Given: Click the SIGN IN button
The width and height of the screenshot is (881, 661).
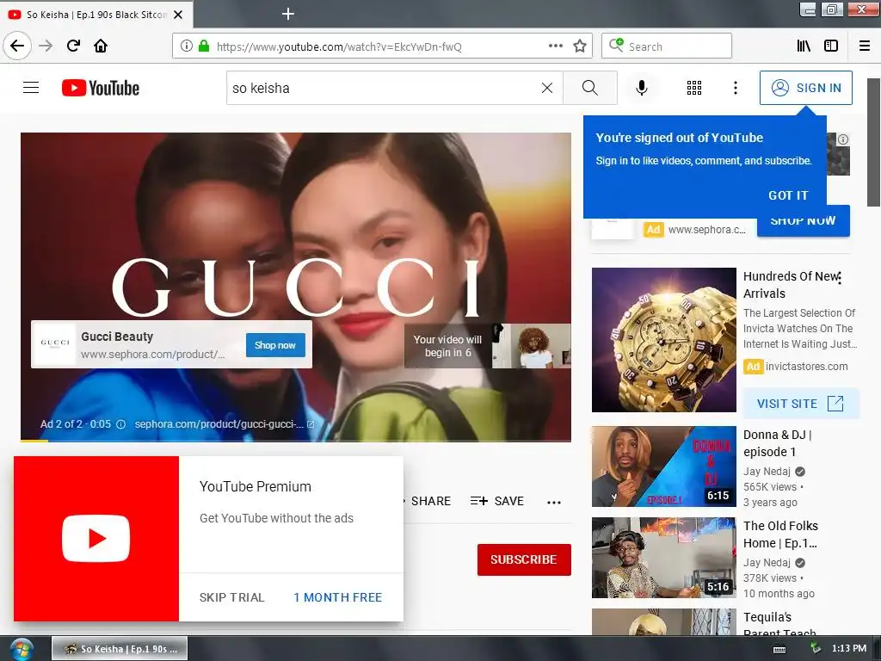Looking at the screenshot, I should (805, 88).
